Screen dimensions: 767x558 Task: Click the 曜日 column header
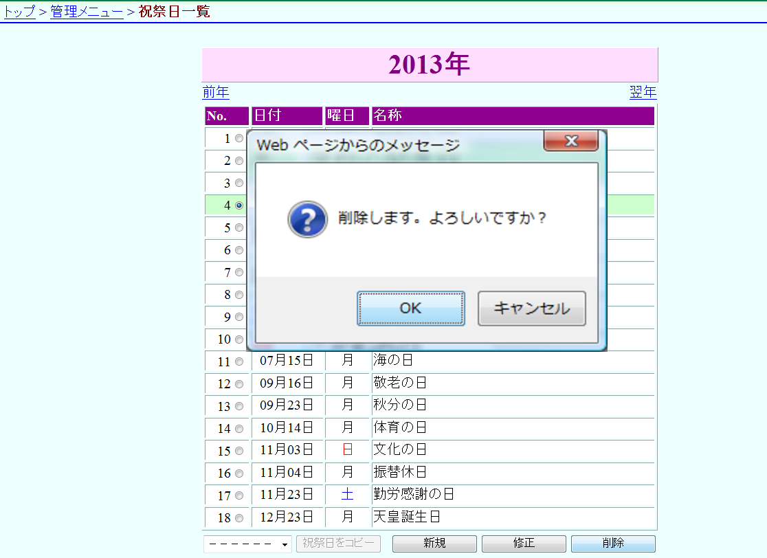click(x=347, y=116)
